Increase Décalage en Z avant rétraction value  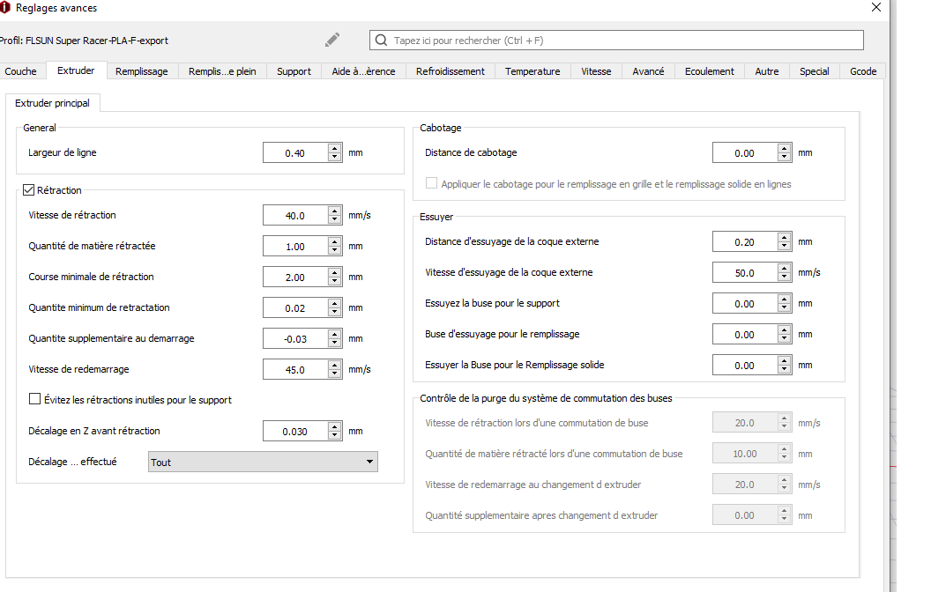coord(334,426)
